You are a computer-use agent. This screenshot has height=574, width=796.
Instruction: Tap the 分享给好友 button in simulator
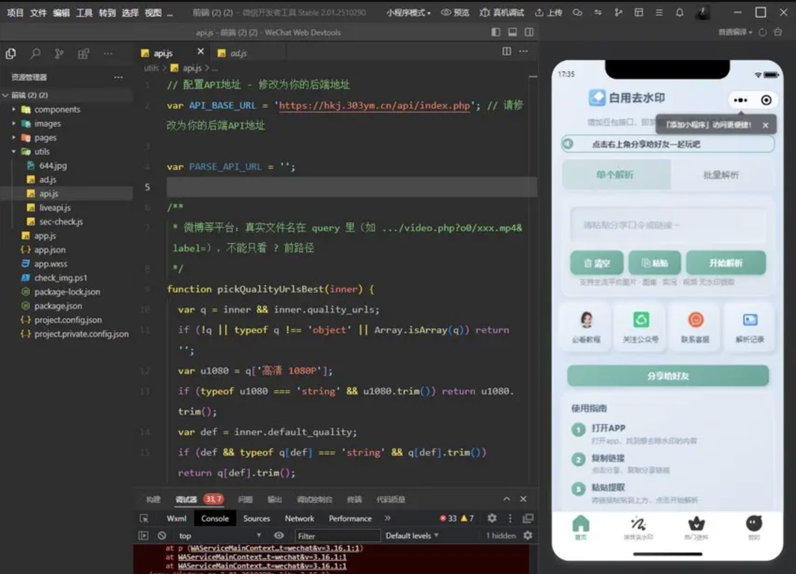pyautogui.click(x=668, y=376)
